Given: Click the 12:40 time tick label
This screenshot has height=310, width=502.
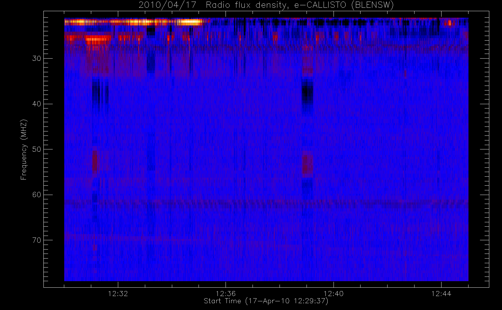Looking at the screenshot, I should tap(334, 294).
